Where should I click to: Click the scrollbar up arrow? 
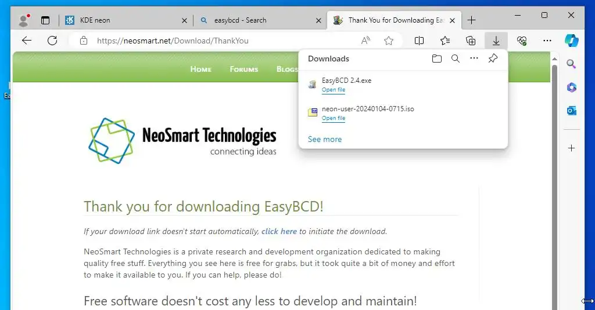pyautogui.click(x=554, y=59)
